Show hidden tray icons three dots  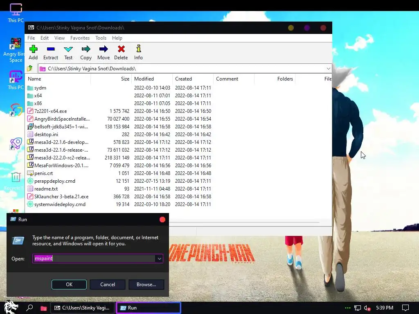pos(347,308)
